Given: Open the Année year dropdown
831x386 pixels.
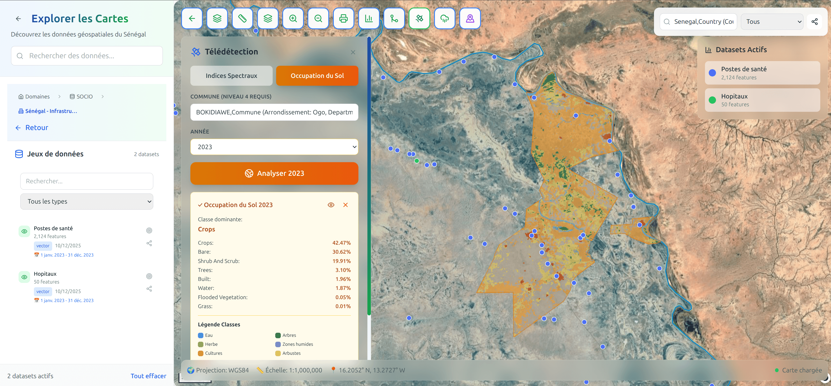Looking at the screenshot, I should pos(274,147).
